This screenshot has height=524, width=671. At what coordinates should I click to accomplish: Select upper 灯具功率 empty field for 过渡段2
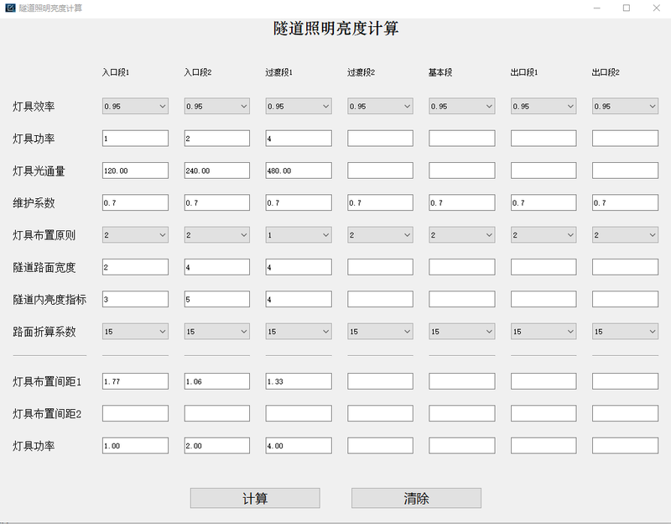(381, 139)
